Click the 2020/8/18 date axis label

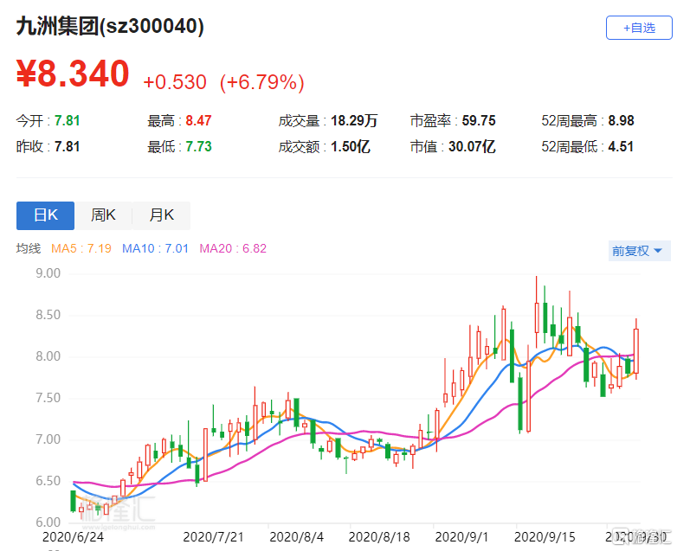tap(379, 537)
